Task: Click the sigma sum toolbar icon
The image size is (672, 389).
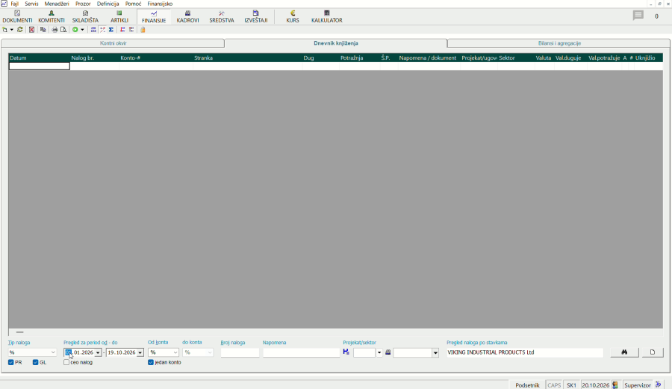Action: point(111,30)
